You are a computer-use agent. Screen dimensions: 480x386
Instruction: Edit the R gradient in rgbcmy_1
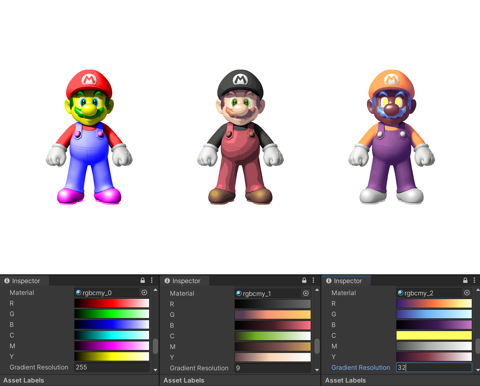[x=273, y=304]
